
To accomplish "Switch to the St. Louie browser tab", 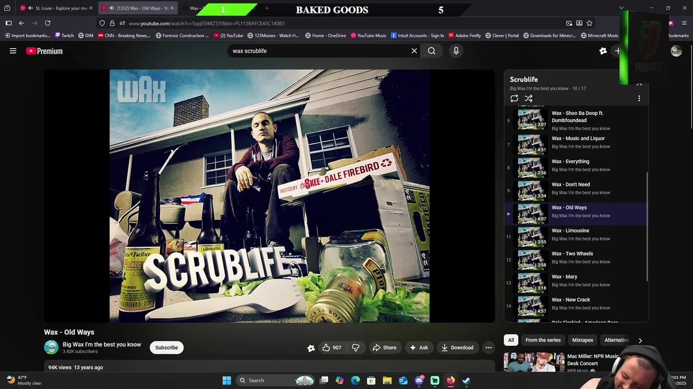I will 56,8.
